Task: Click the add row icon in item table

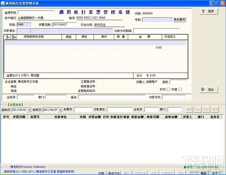Action: (x=8, y=37)
